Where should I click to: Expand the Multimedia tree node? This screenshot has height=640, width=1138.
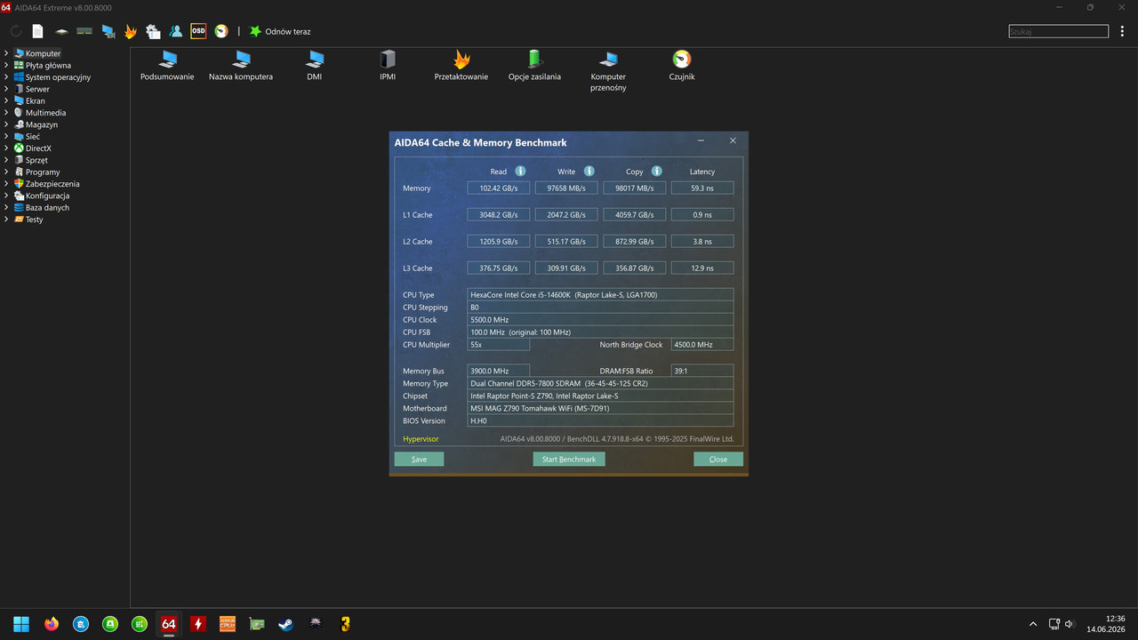tap(6, 113)
